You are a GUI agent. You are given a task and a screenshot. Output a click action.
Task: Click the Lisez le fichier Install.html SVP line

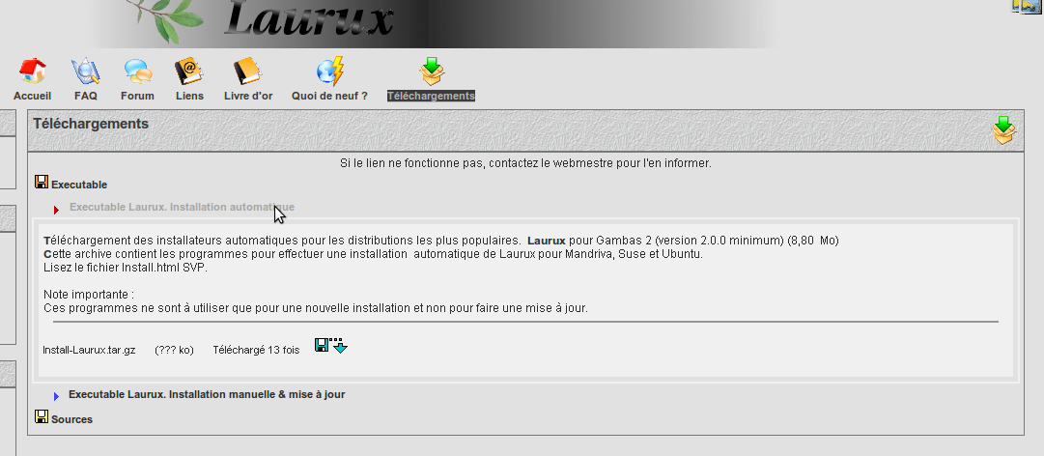127,268
